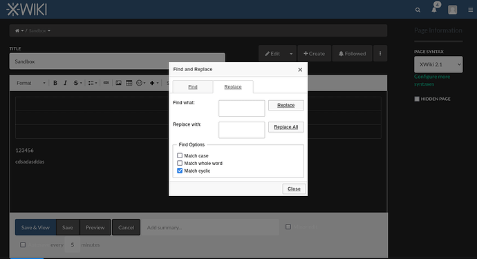The height and width of the screenshot is (259, 477).
Task: Click the Replace button
Action: click(286, 105)
